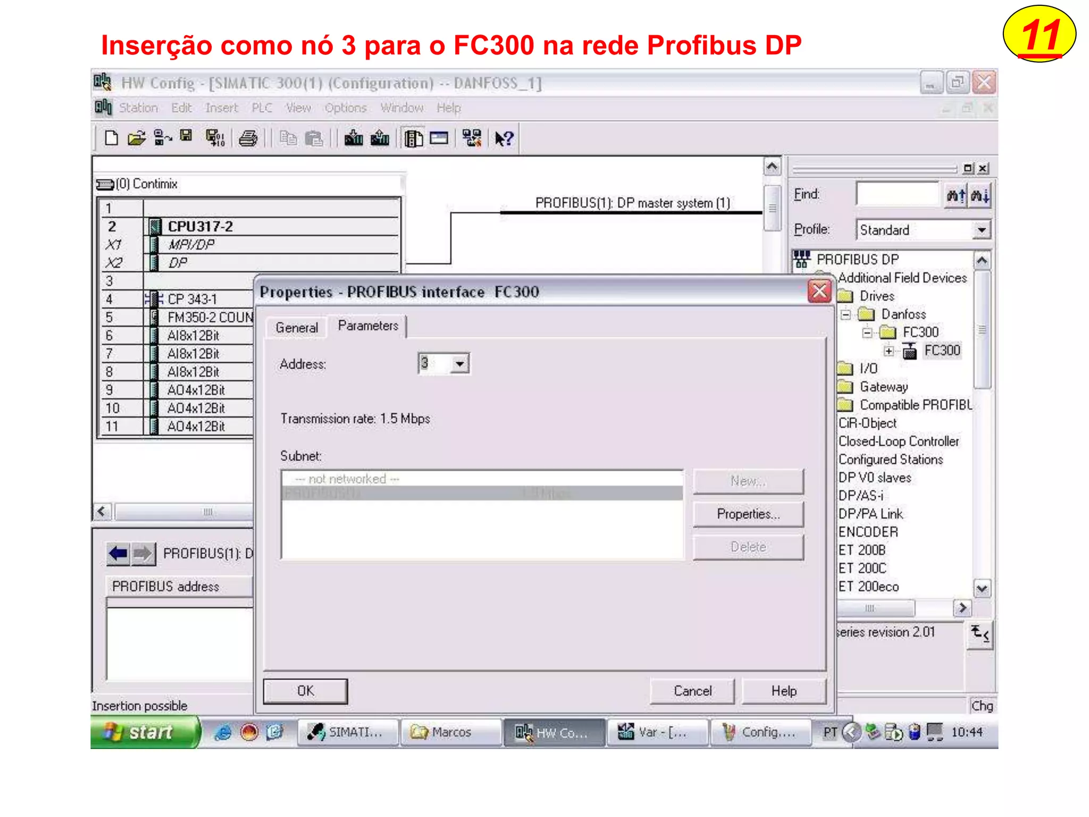Click scroll-down arrow of catalog tree
Viewport: 1089px width, 817px height.
coord(982,589)
